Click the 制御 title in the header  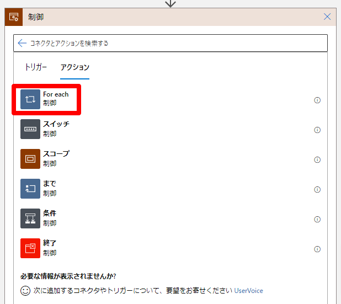pos(36,17)
